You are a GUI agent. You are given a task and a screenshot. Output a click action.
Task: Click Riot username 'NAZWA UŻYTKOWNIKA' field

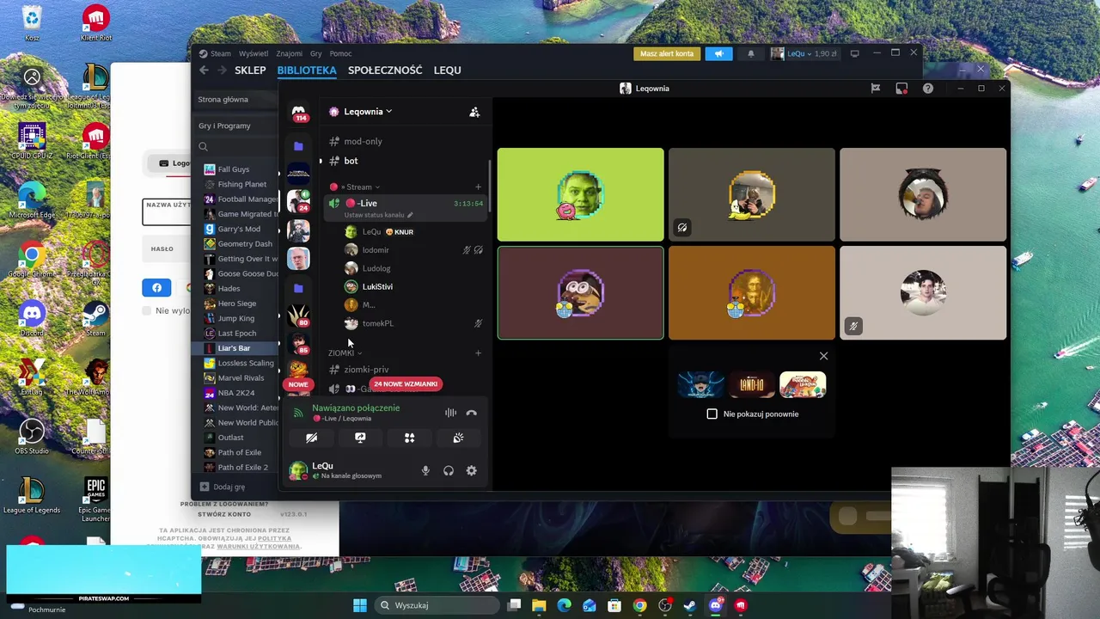[167, 211]
